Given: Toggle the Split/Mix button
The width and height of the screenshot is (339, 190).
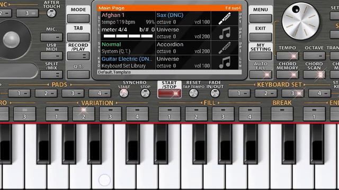Looking at the screenshot, I should [x=51, y=74].
